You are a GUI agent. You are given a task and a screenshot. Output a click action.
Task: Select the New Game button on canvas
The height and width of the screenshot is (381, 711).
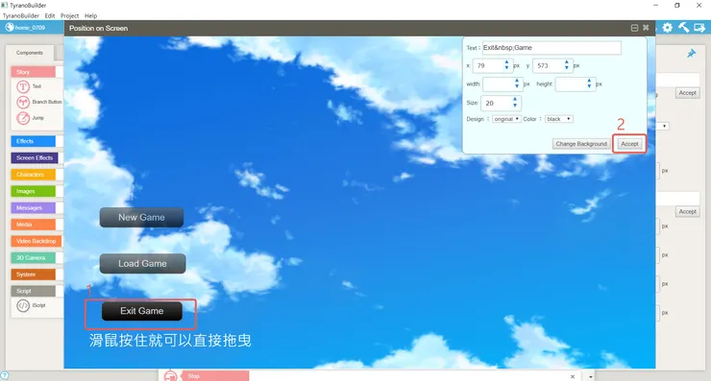coord(141,218)
